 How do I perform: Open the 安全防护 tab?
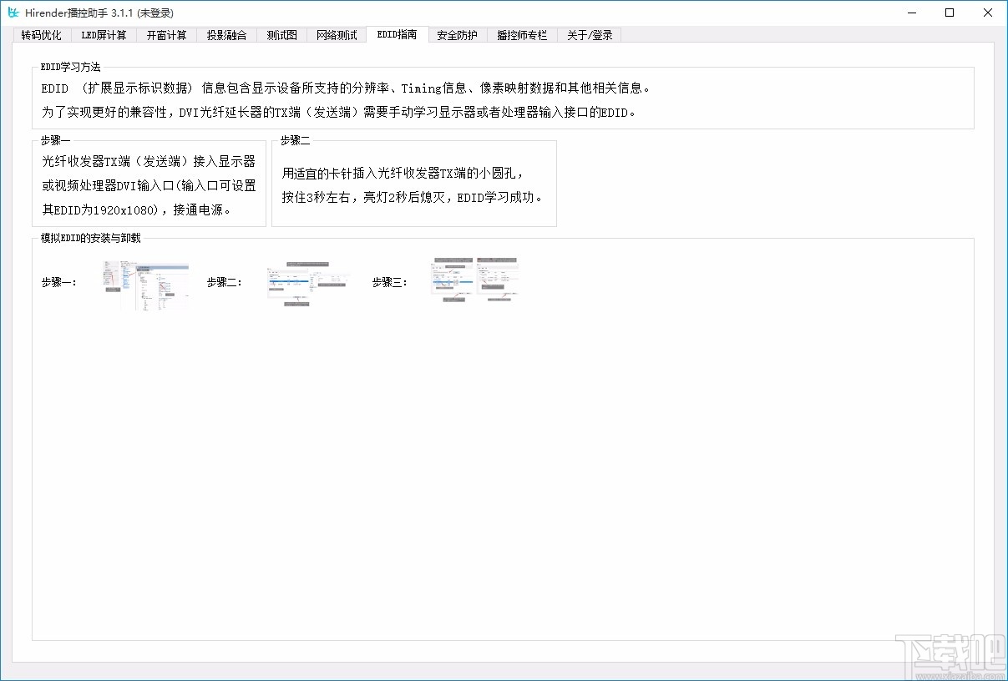click(x=457, y=34)
